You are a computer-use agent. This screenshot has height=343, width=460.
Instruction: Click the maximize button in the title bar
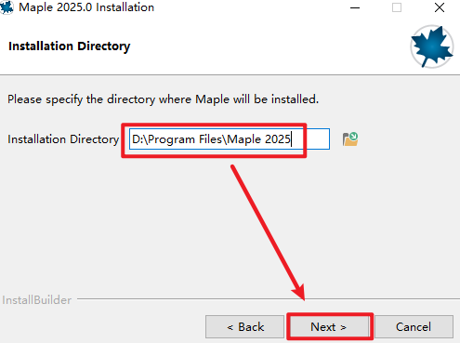coord(397,7)
